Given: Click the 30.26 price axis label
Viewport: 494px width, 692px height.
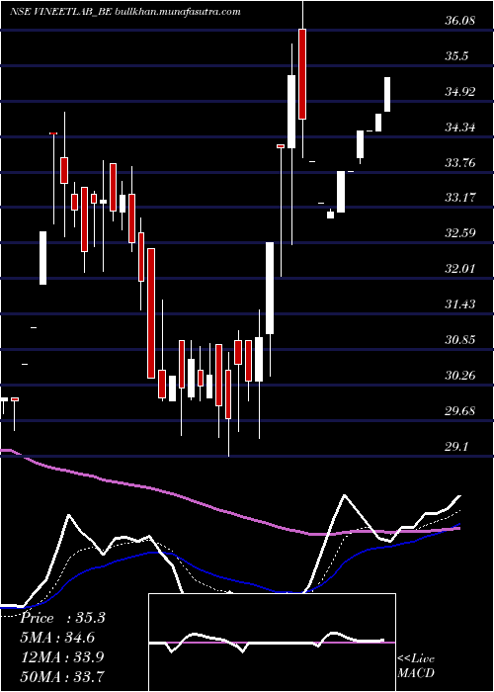Looking at the screenshot, I should coord(460,376).
